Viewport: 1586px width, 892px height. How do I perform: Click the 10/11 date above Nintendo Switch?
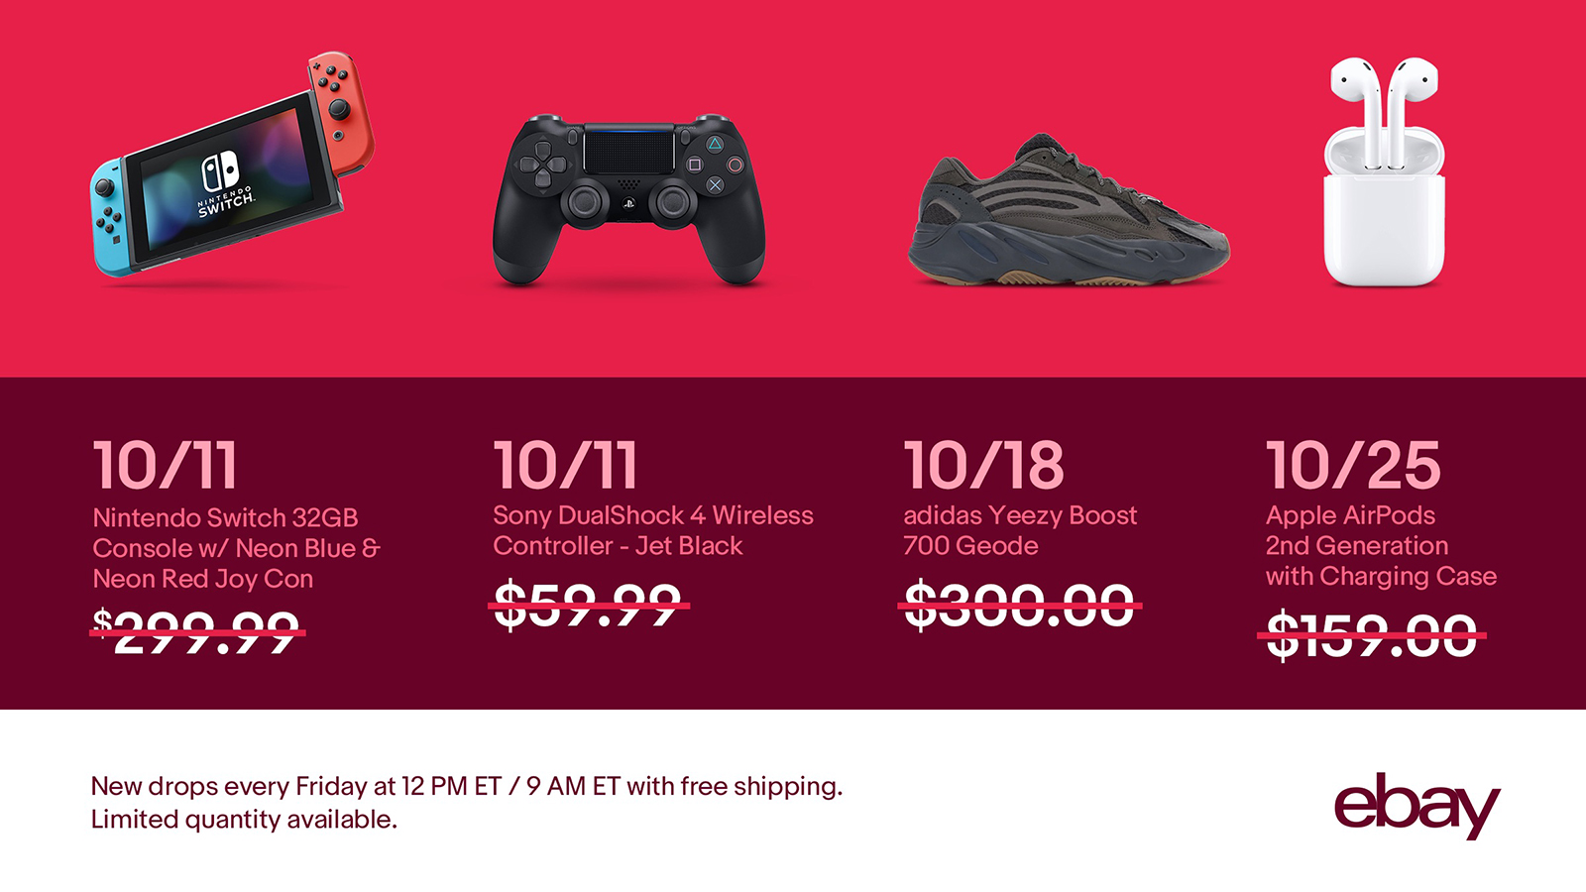(165, 466)
